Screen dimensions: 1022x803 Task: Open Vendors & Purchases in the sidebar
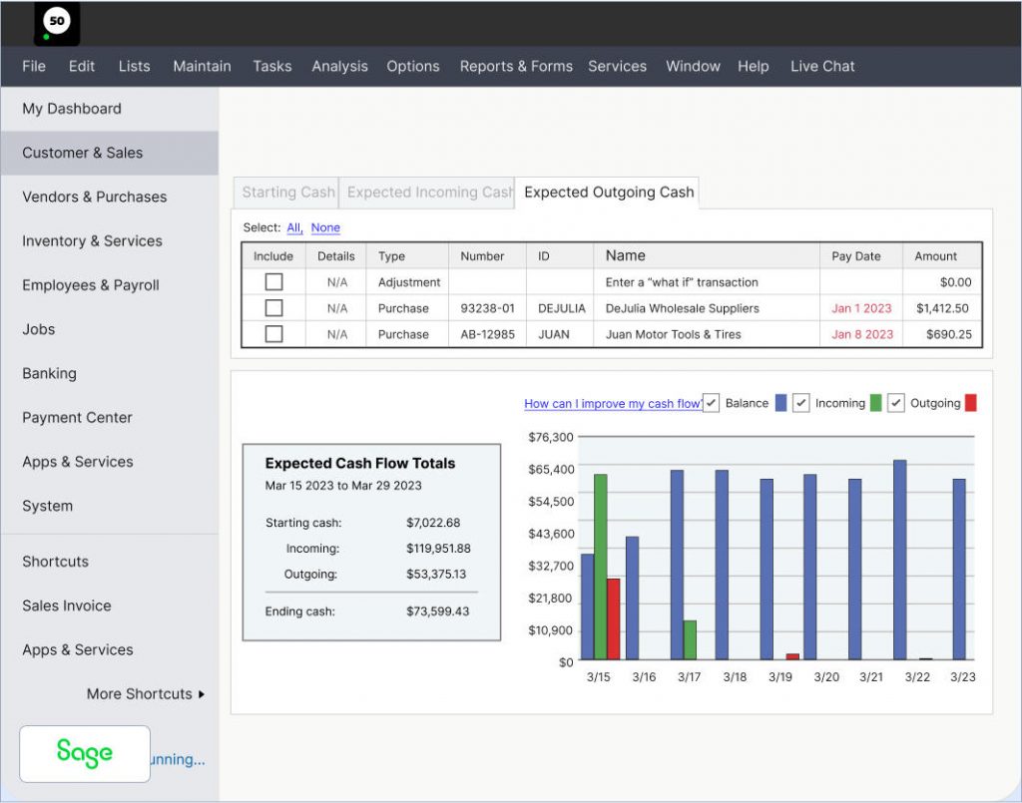click(95, 197)
